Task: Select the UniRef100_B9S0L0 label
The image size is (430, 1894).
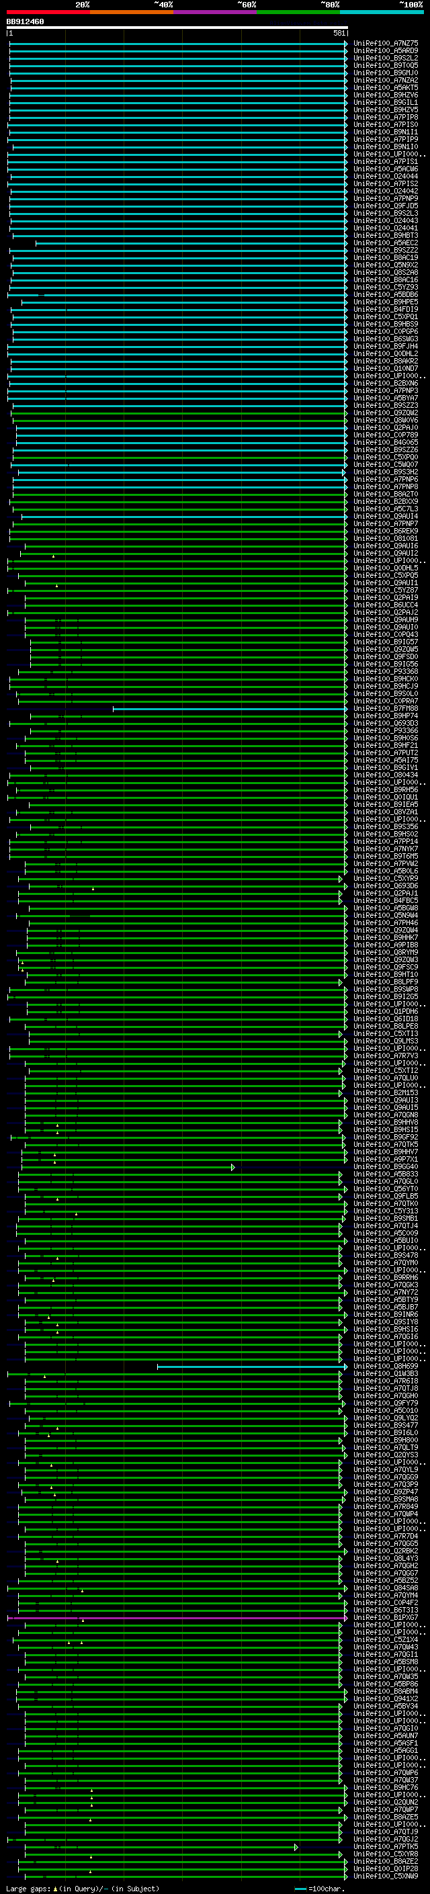Action: click(386, 693)
